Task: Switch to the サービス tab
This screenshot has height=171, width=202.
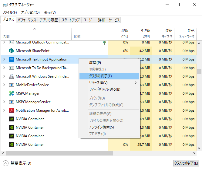Action: click(114, 20)
